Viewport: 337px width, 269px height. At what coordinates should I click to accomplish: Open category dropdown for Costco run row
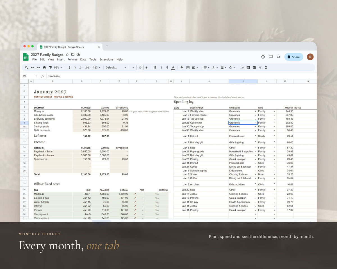click(x=256, y=123)
